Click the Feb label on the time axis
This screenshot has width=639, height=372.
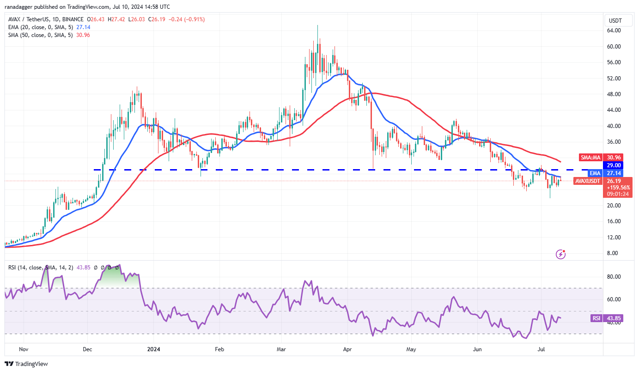click(x=219, y=349)
